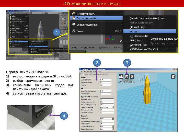
Task: Choose Stl (.stl) export option
Action: tap(150, 31)
